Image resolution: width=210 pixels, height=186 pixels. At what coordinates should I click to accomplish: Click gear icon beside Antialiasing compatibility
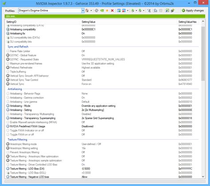point(8,29)
